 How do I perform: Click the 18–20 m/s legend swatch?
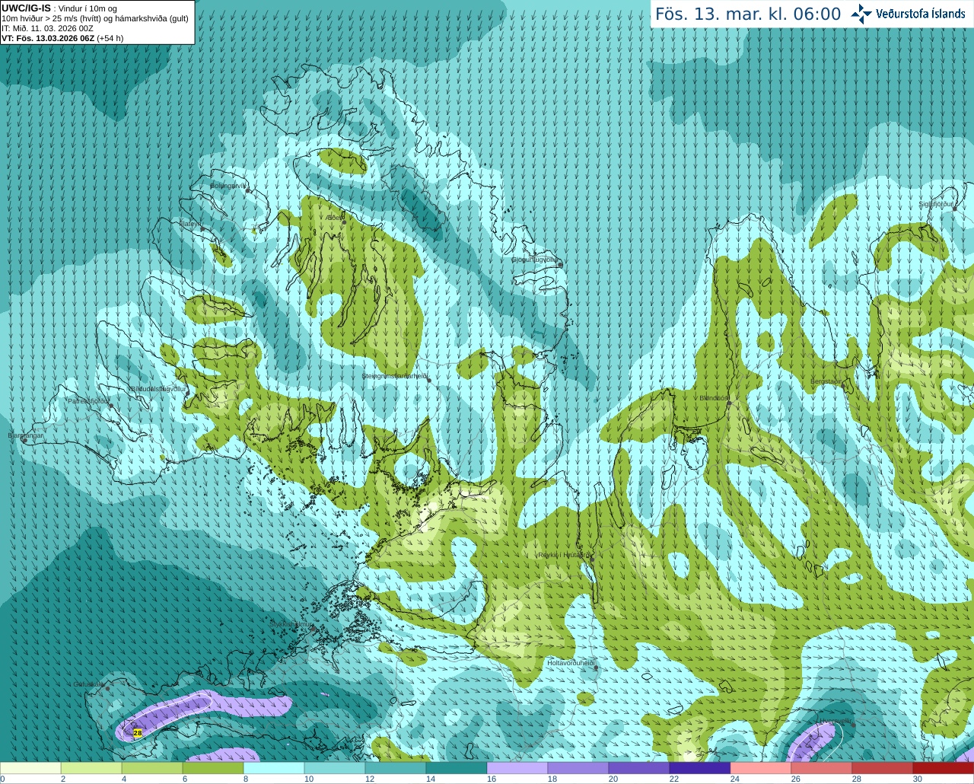[578, 768]
